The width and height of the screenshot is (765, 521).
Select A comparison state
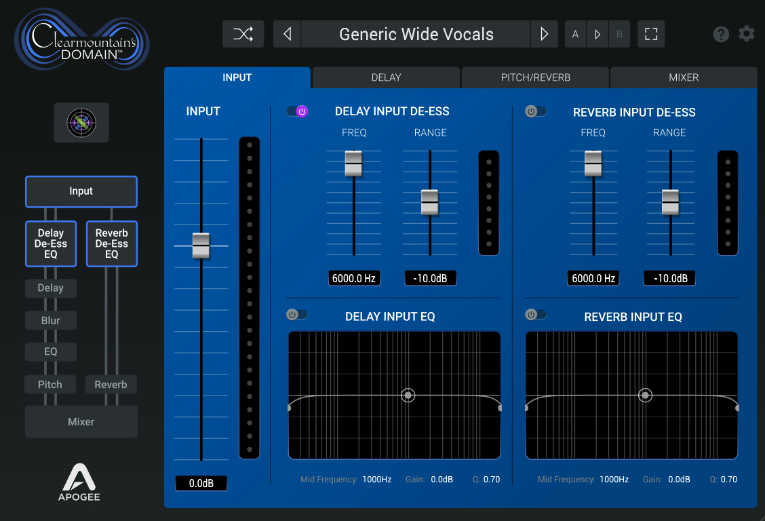576,34
